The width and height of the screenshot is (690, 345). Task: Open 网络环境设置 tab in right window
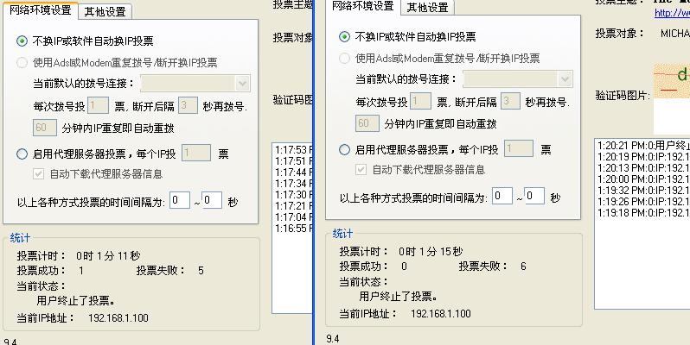[363, 8]
